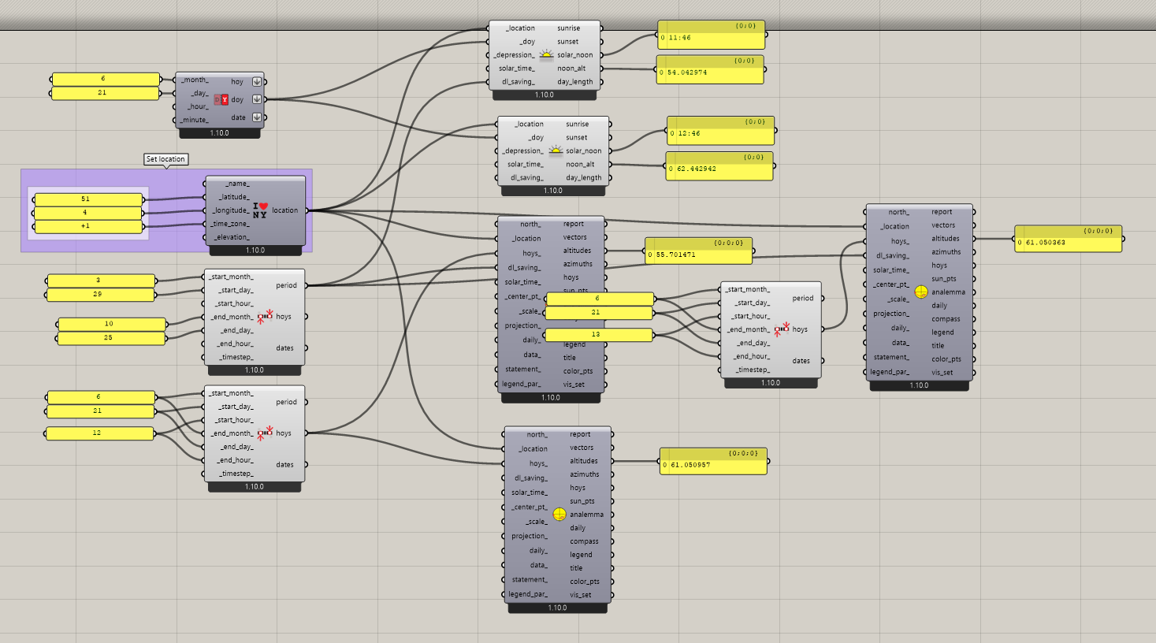Viewport: 1156px width, 643px height.
Task: Select the latitude panel showing 51
Action: pyautogui.click(x=87, y=199)
